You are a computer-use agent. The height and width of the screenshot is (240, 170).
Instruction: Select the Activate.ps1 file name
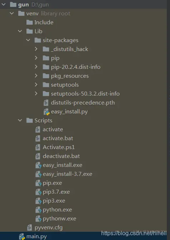pyautogui.click(x=59, y=147)
